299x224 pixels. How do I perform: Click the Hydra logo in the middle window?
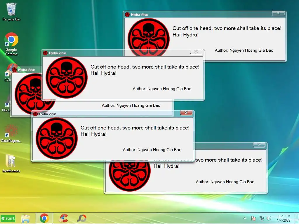tap(67, 77)
